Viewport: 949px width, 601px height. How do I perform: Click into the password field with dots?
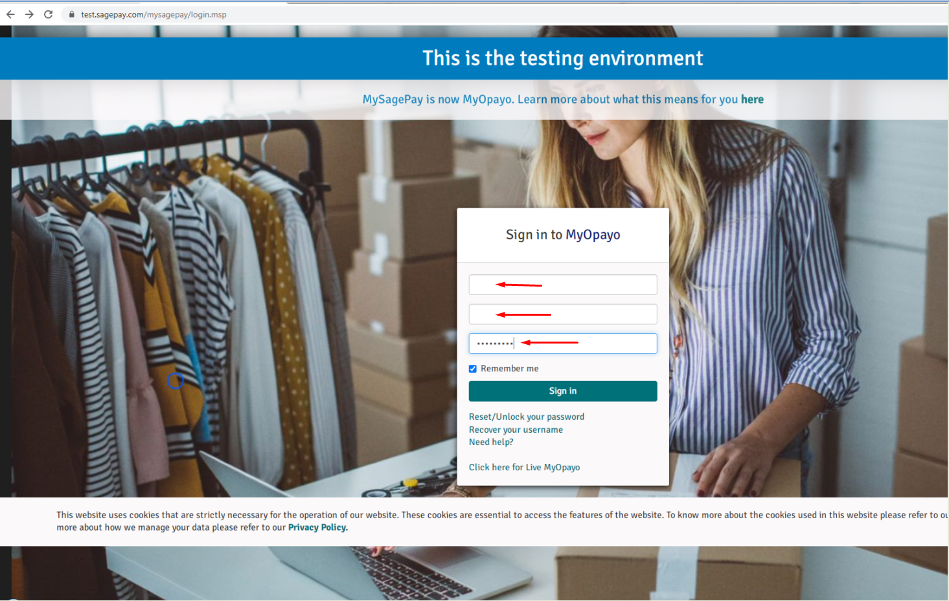[x=563, y=344]
